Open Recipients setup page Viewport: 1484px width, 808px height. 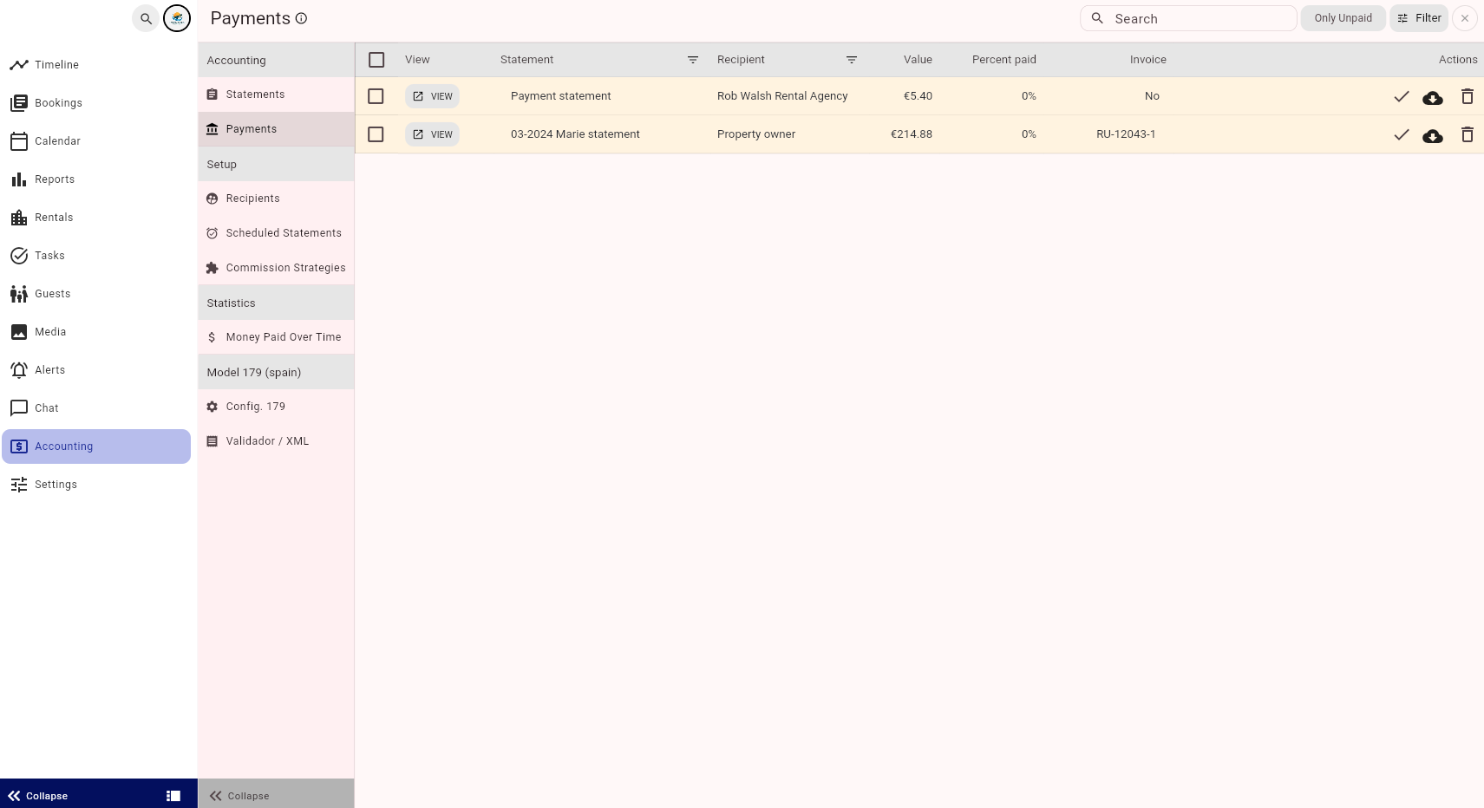(276, 199)
